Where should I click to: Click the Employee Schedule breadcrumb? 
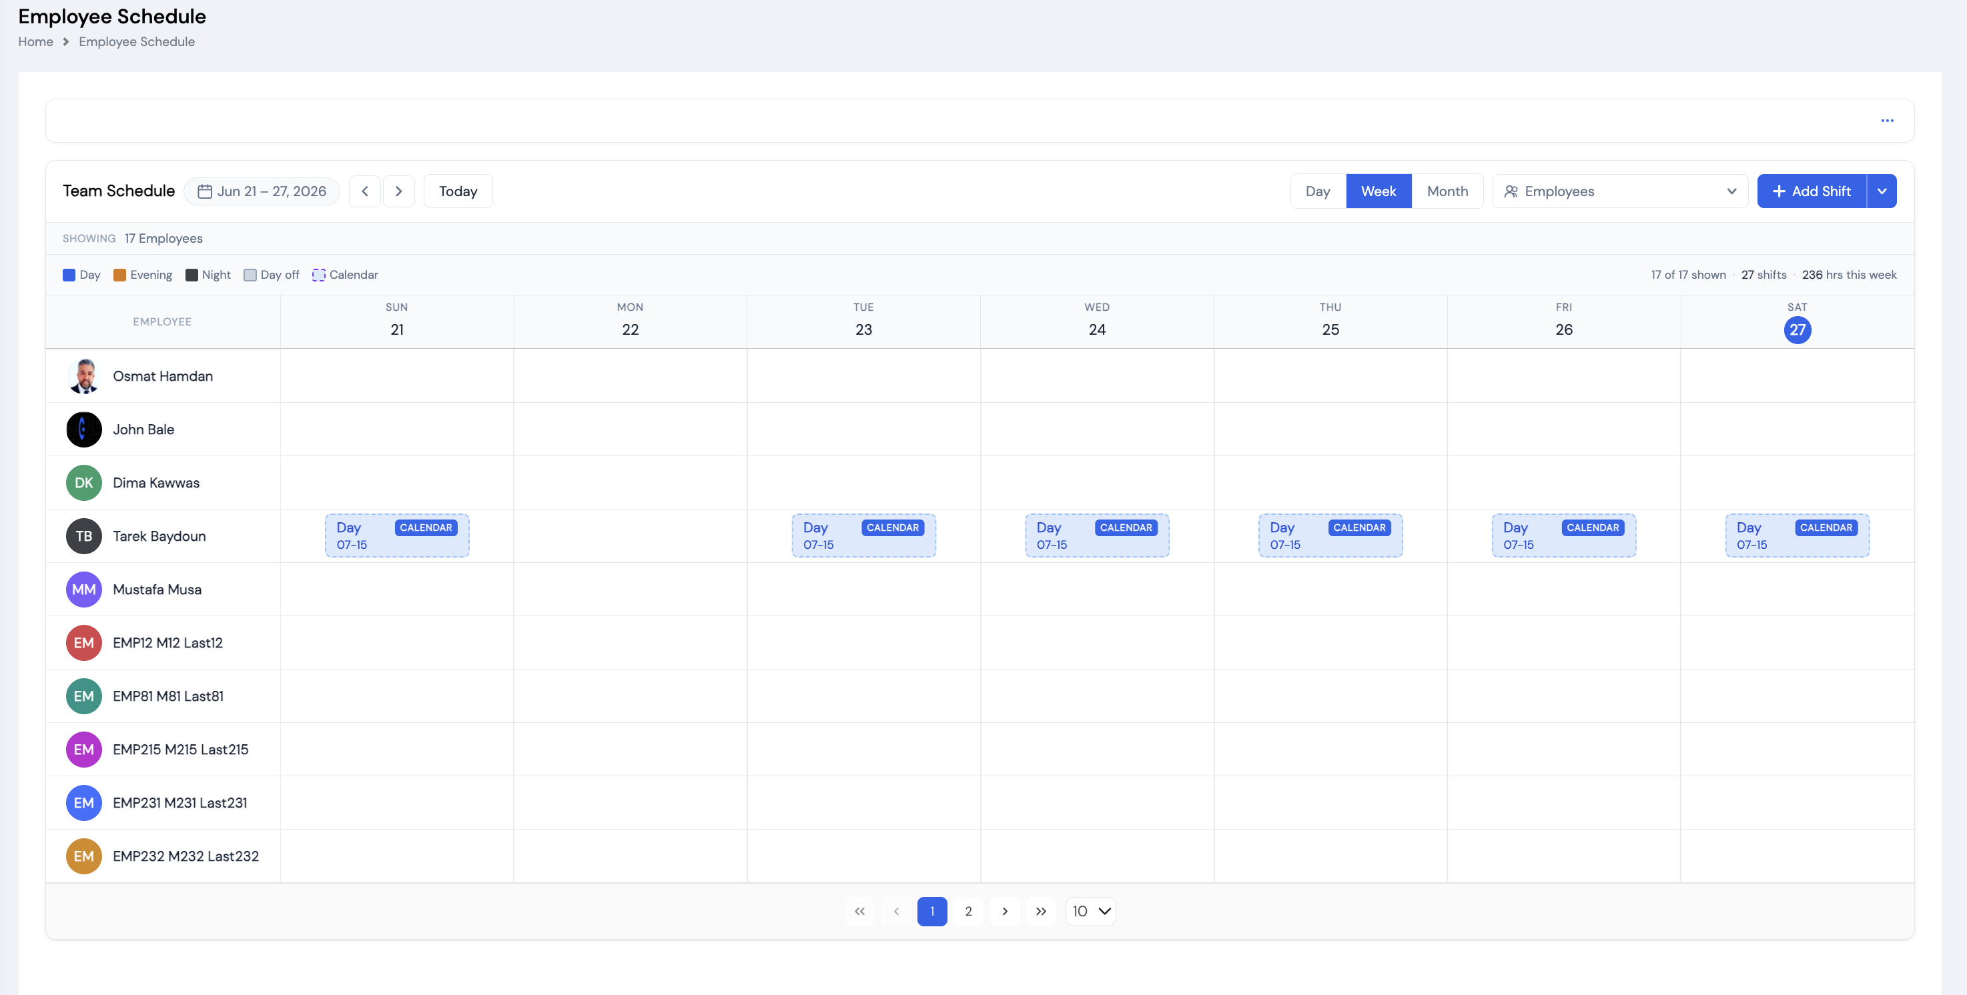(x=137, y=42)
